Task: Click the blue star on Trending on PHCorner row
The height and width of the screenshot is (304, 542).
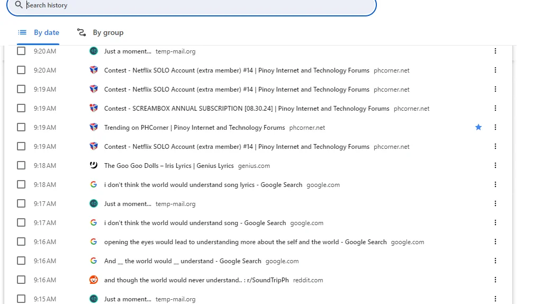Action: click(478, 127)
